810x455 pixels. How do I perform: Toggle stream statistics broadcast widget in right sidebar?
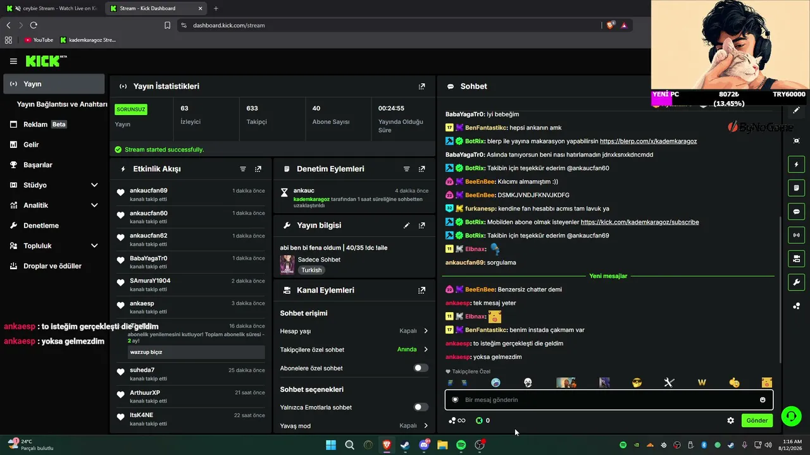point(796,235)
